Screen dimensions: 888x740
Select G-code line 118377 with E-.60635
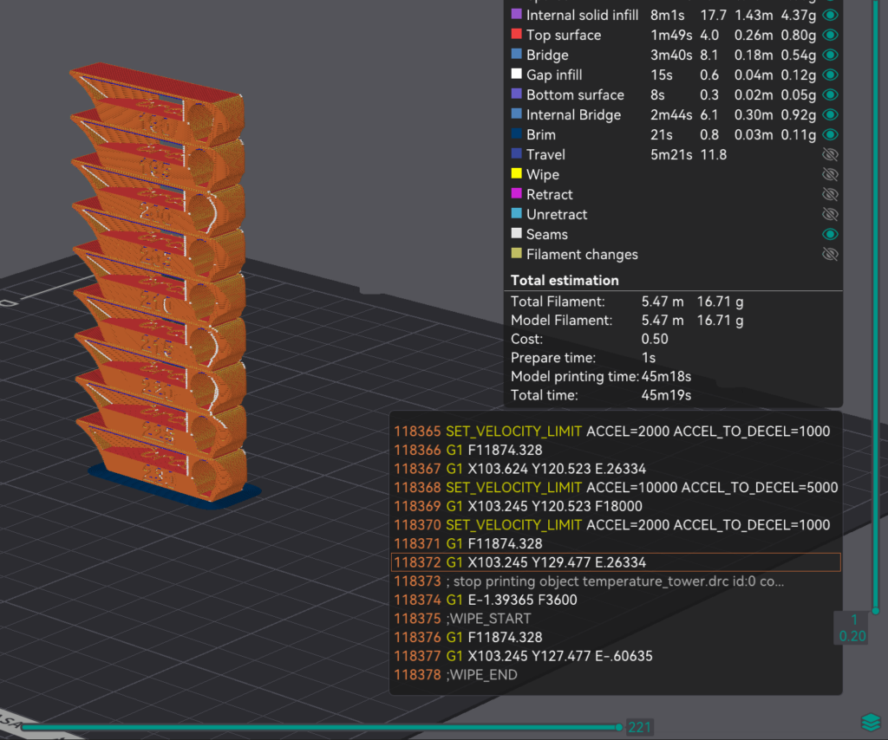click(616, 656)
